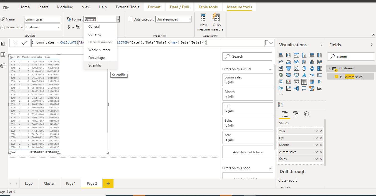Select the Clustered column chart visual
Image resolution: width=376 pixels, height=196 pixels.
click(x=304, y=55)
